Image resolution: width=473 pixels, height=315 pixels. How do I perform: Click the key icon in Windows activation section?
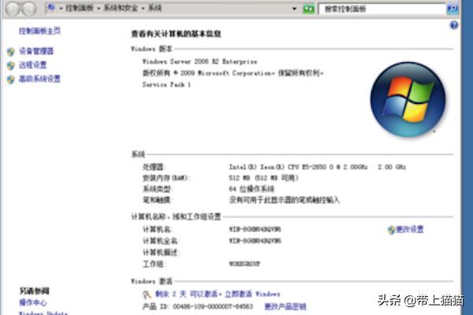point(136,294)
